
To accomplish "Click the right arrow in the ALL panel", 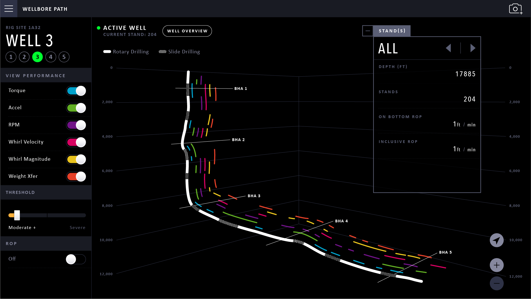I will point(473,48).
